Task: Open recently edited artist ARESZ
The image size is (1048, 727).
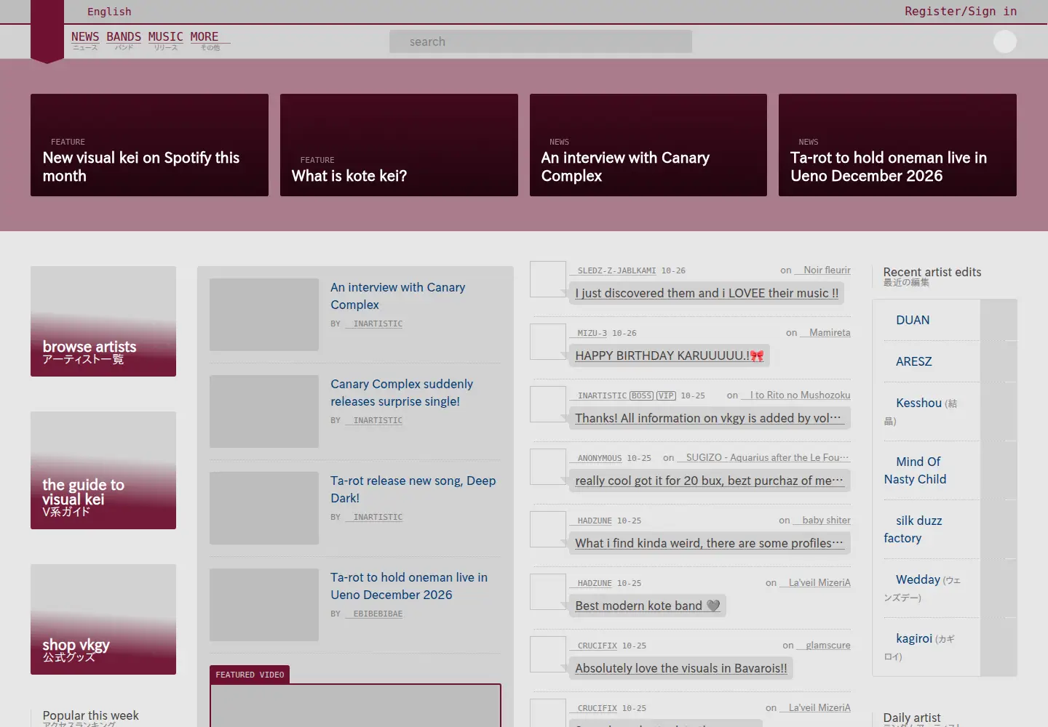Action: point(914,361)
